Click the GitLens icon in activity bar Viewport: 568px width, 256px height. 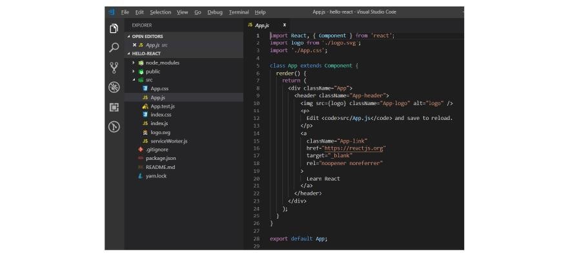tap(114, 127)
